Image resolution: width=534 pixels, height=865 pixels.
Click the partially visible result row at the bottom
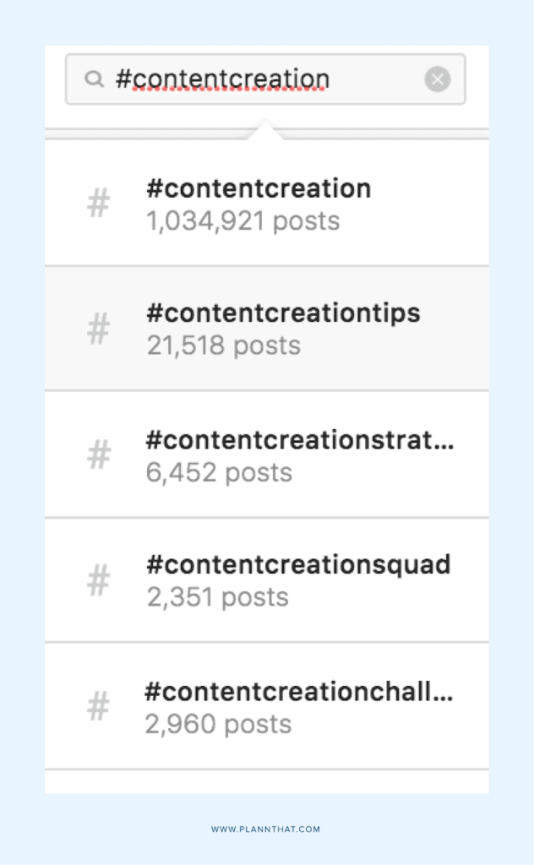pos(266,782)
